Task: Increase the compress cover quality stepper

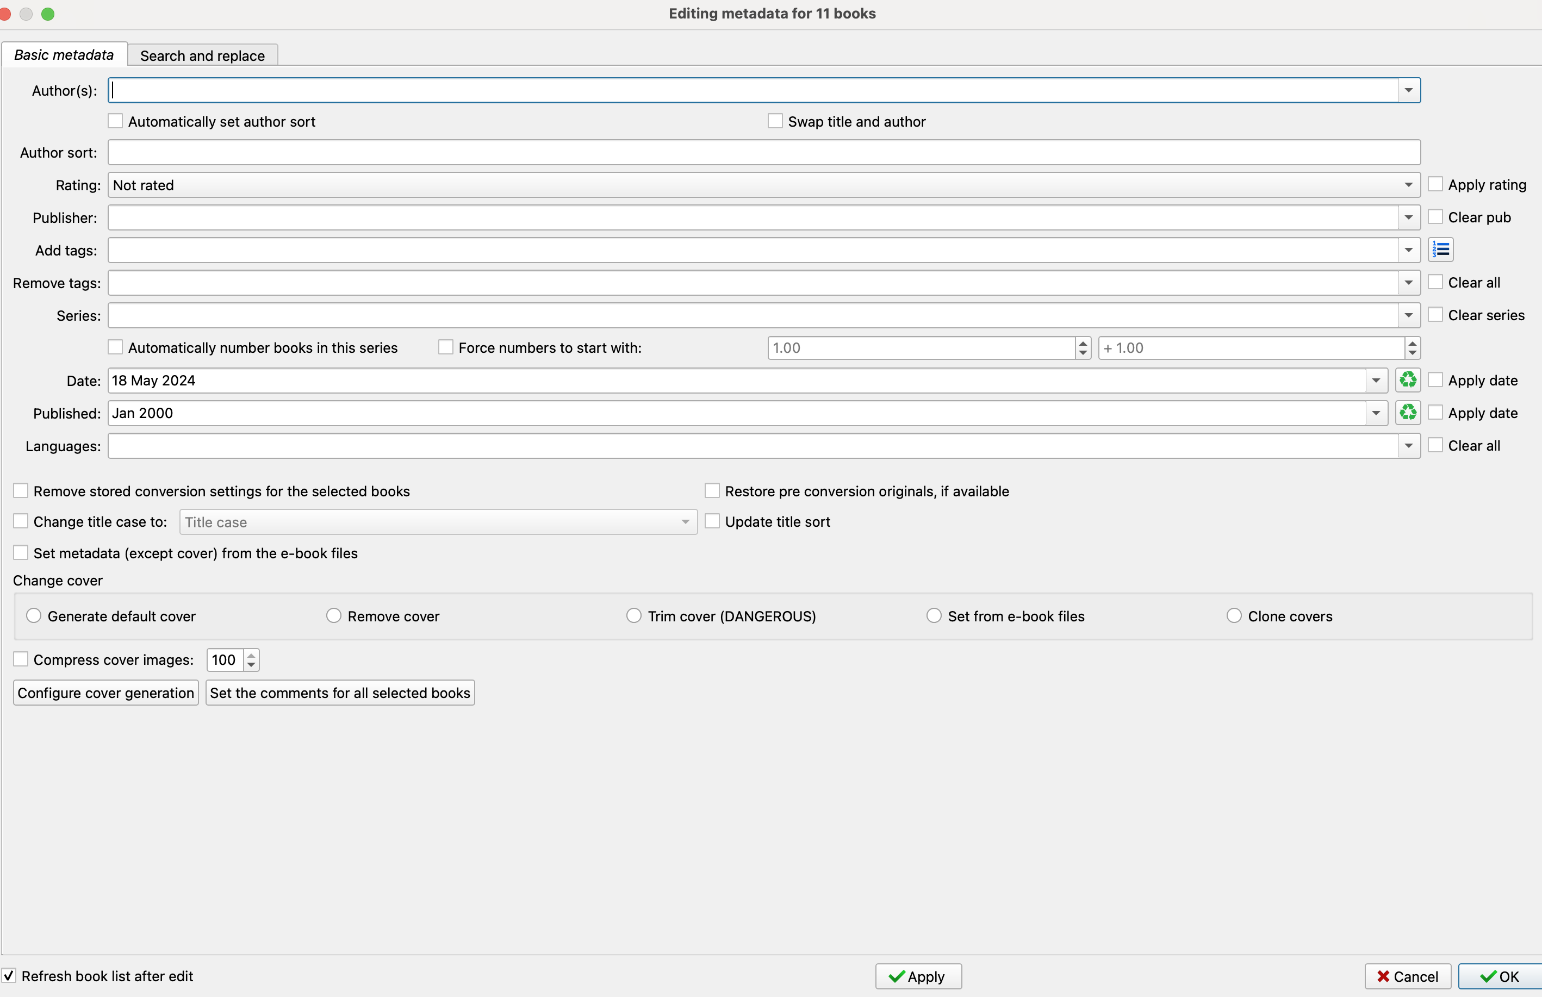Action: click(x=251, y=655)
